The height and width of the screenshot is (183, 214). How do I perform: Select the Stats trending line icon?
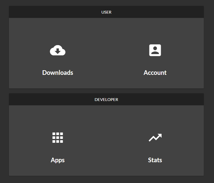[155, 138]
